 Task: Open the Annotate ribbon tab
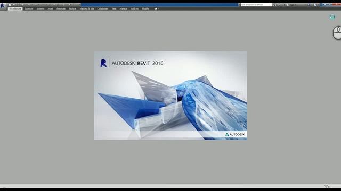click(61, 9)
